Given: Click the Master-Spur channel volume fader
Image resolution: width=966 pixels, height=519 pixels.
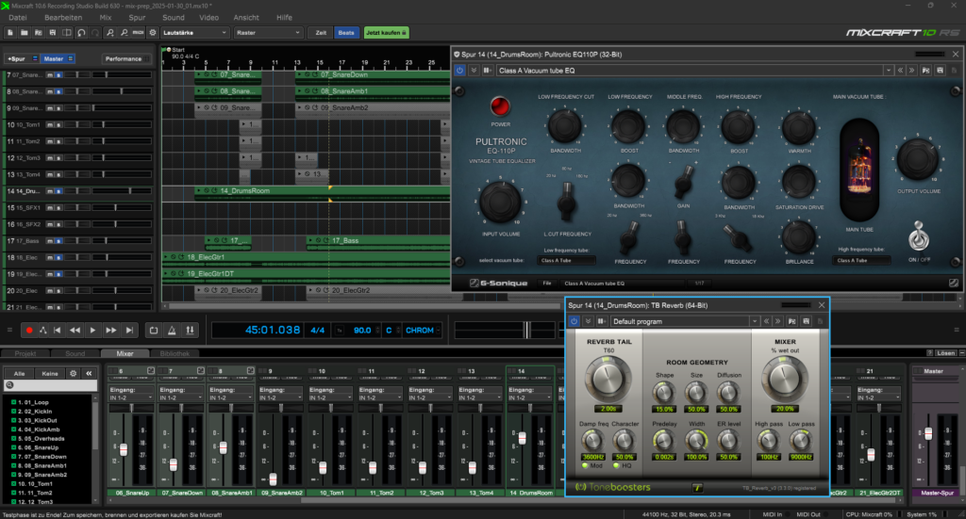Looking at the screenshot, I should click(x=928, y=434).
